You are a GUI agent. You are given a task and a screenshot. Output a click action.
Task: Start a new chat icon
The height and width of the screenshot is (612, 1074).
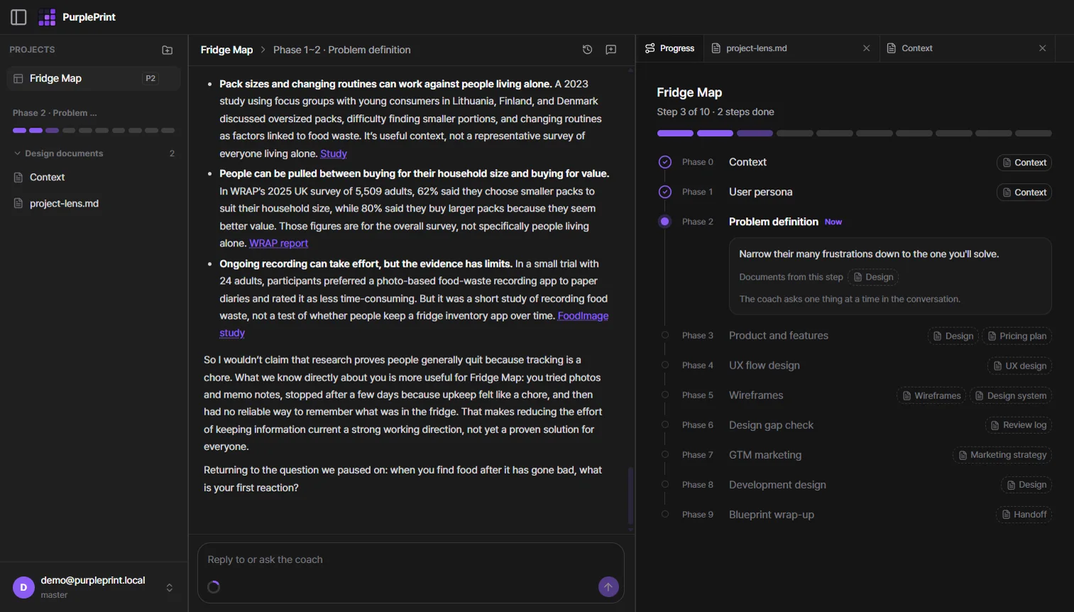[x=610, y=50]
